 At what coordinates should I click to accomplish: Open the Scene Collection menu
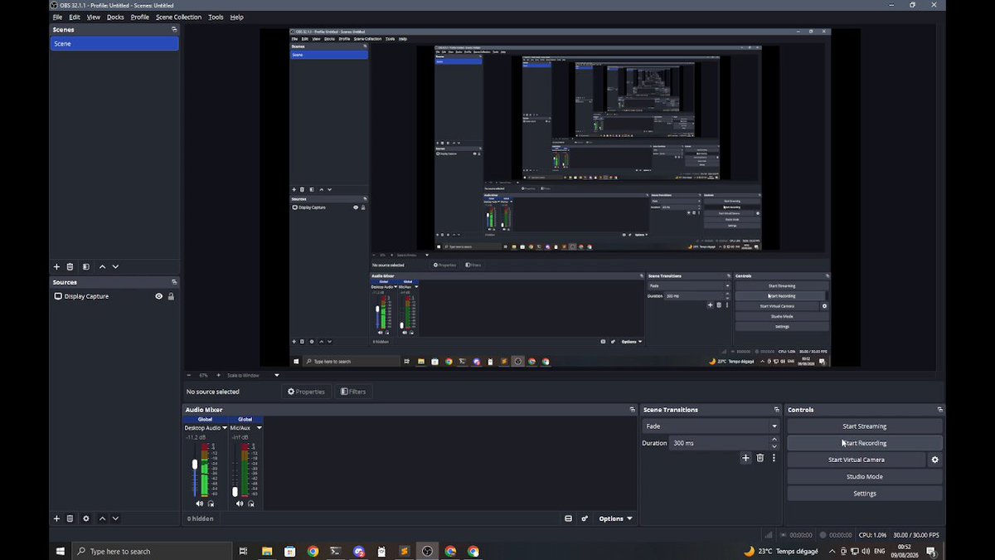coord(178,17)
